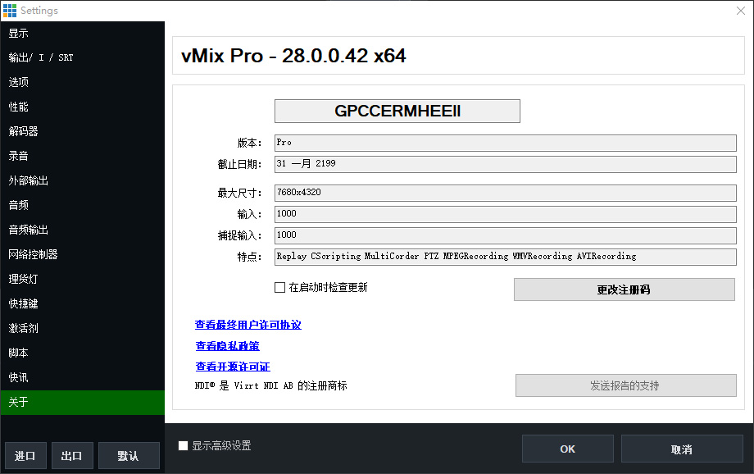This screenshot has width=754, height=474.
Task: Open the 查看开源许可证 link
Action: click(230, 366)
